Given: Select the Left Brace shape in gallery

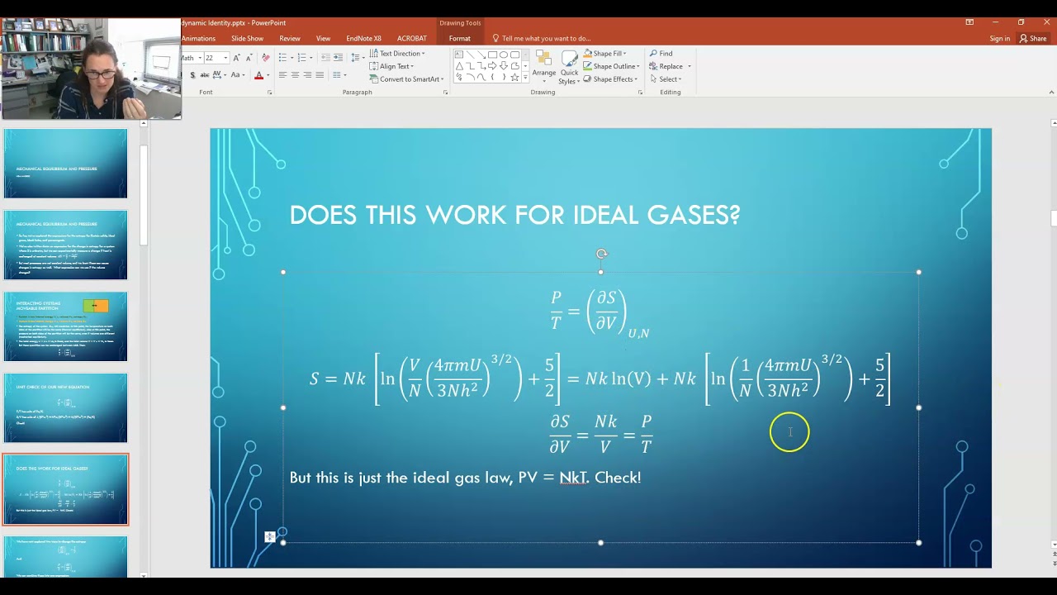Looking at the screenshot, I should coord(492,78).
